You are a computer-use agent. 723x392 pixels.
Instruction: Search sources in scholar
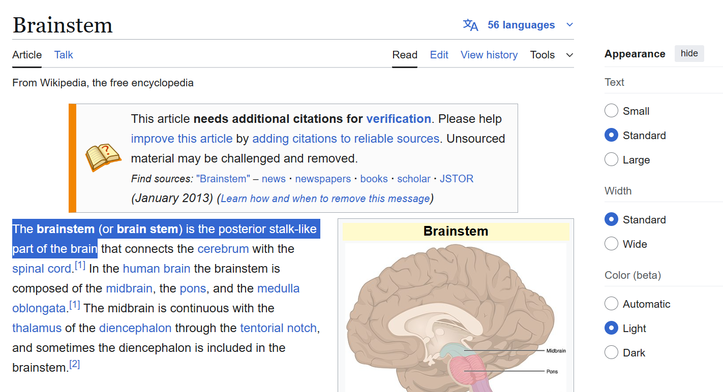(x=414, y=179)
